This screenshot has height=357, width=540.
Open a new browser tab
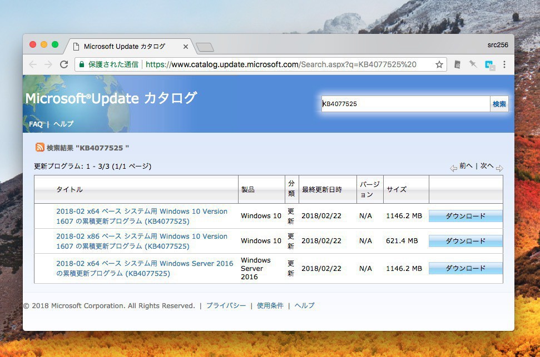(205, 47)
